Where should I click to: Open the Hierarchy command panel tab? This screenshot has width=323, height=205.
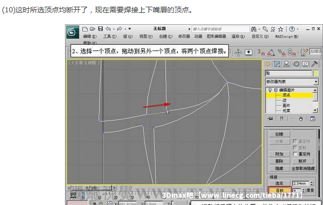[286, 64]
